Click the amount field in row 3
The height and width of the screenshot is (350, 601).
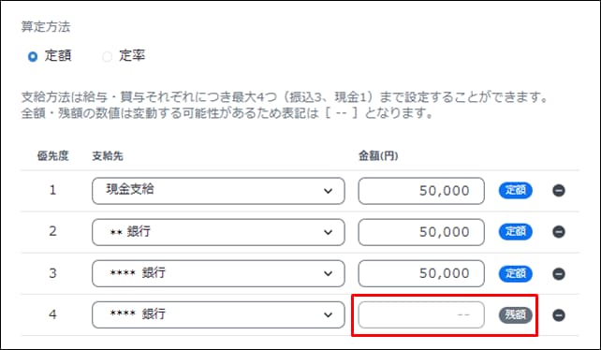pos(421,273)
